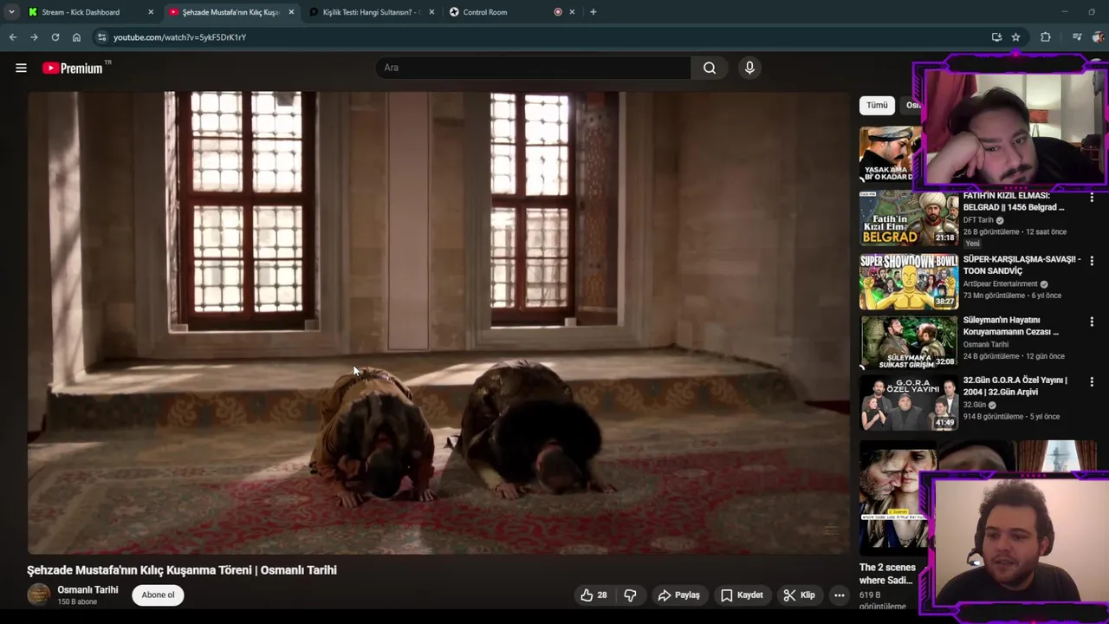1109x624 pixels.
Task: Go to the YouTube Premium home logo
Action: pyautogui.click(x=73, y=68)
